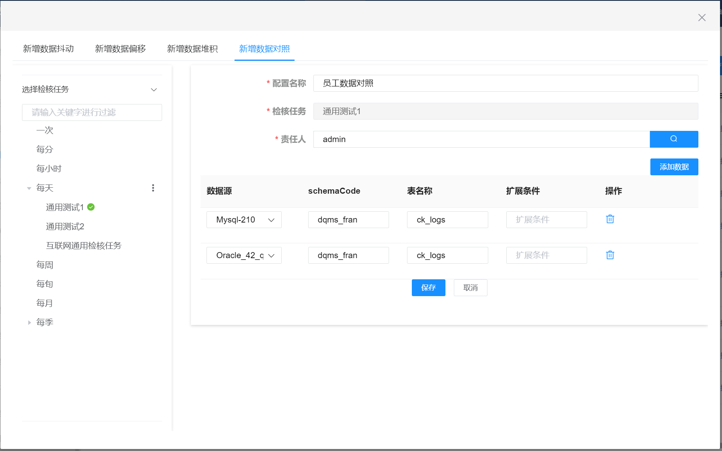Delete the Mysql-210 data row
Viewport: 722px width, 451px height.
click(x=610, y=219)
